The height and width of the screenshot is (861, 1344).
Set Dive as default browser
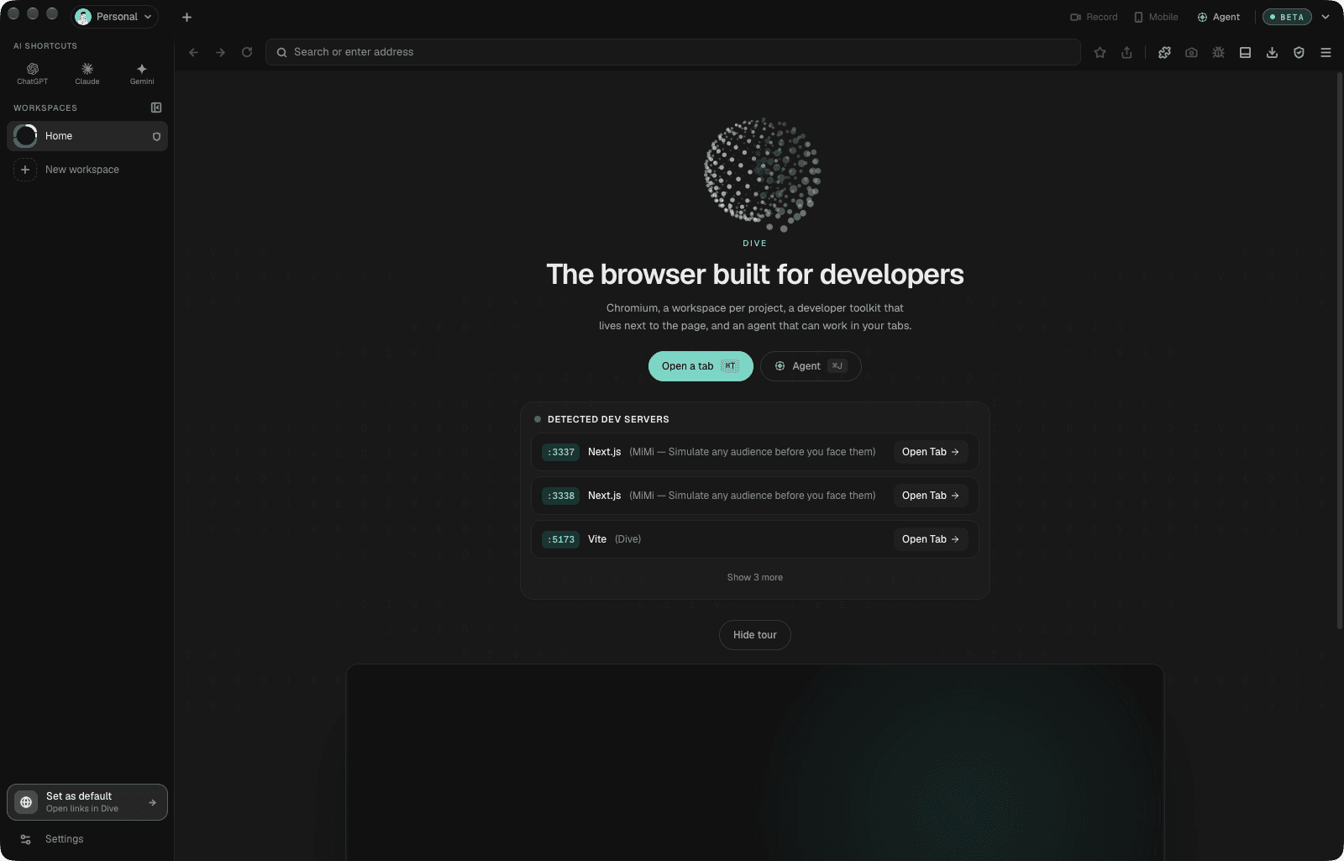click(x=87, y=802)
